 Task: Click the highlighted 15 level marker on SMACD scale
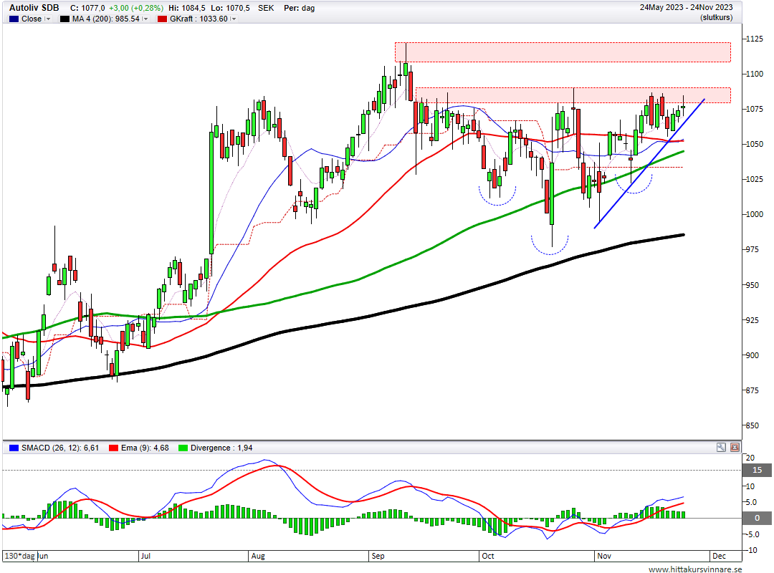tap(758, 470)
